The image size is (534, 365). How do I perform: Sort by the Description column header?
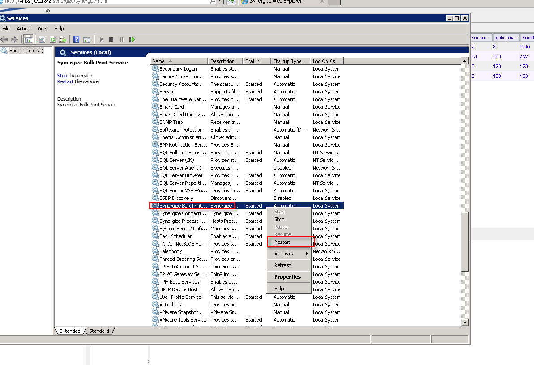click(225, 61)
